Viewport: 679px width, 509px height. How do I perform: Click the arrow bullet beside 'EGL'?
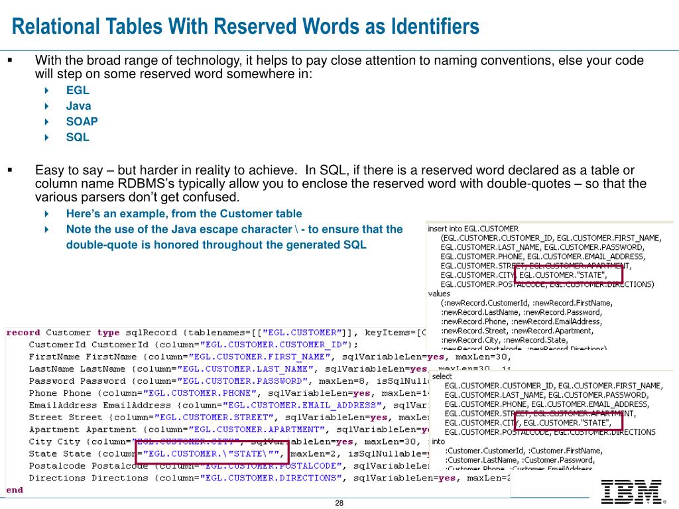coord(47,90)
